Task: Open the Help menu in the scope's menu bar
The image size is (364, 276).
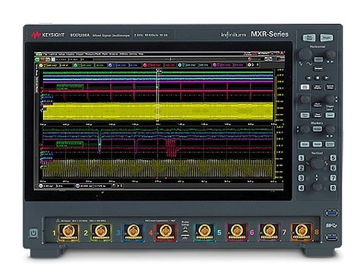Action: (x=141, y=54)
